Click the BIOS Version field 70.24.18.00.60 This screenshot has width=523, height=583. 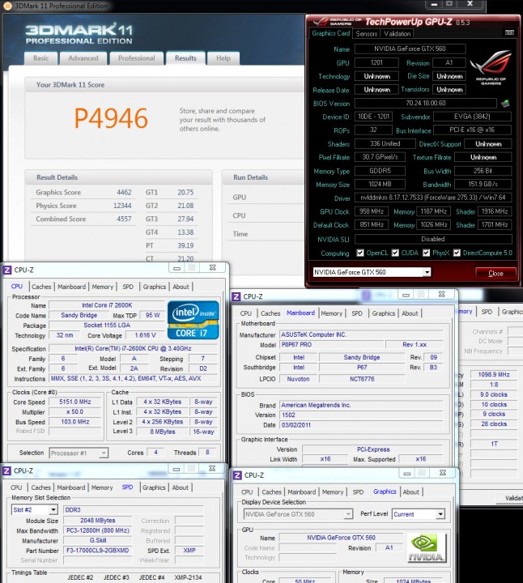coord(426,103)
